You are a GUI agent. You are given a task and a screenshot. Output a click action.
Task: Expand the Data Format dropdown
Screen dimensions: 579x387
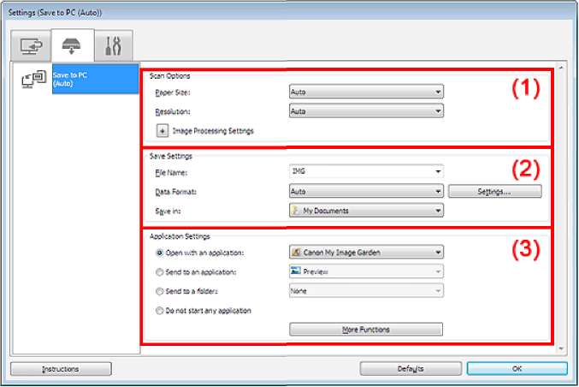click(366, 192)
